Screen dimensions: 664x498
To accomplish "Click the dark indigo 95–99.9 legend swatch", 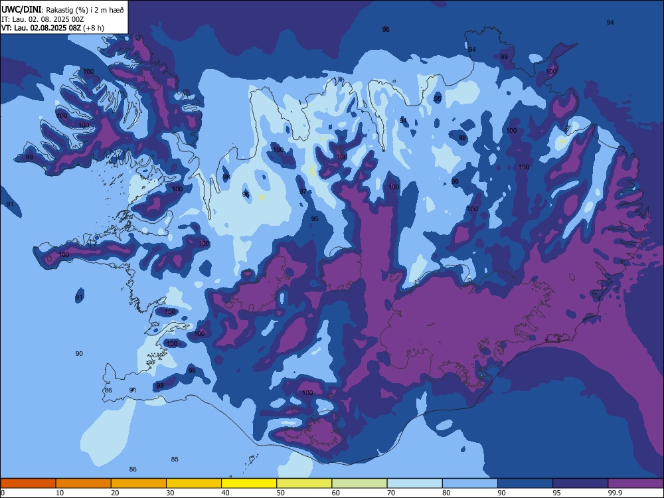I will pos(580,483).
